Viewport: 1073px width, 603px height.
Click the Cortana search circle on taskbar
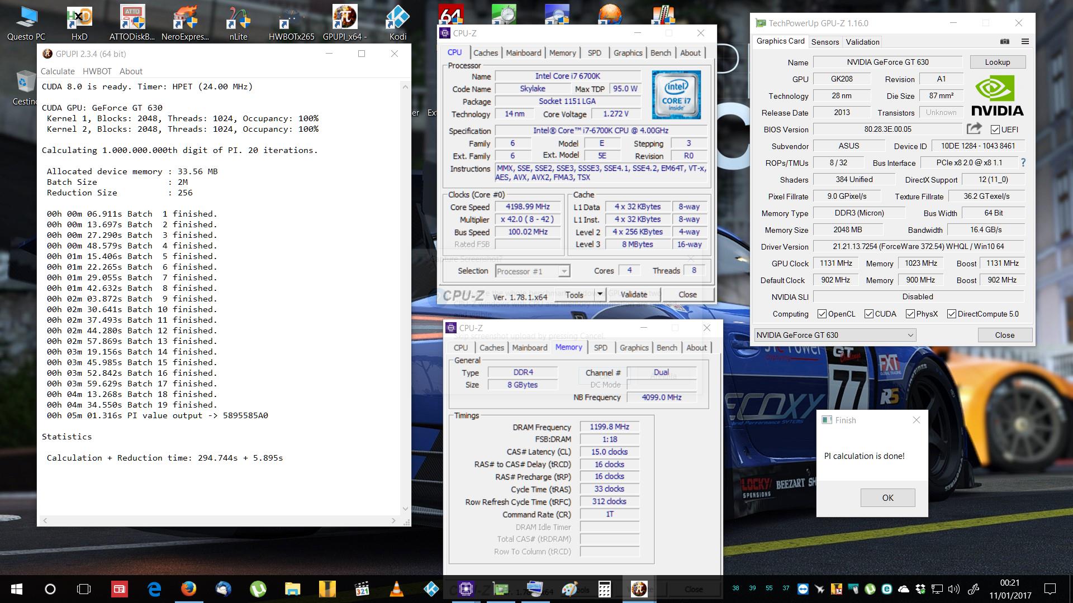coord(50,588)
